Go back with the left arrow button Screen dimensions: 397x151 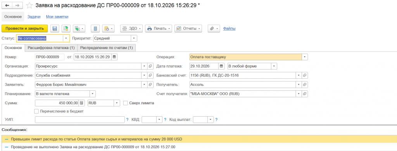(x=7, y=5)
